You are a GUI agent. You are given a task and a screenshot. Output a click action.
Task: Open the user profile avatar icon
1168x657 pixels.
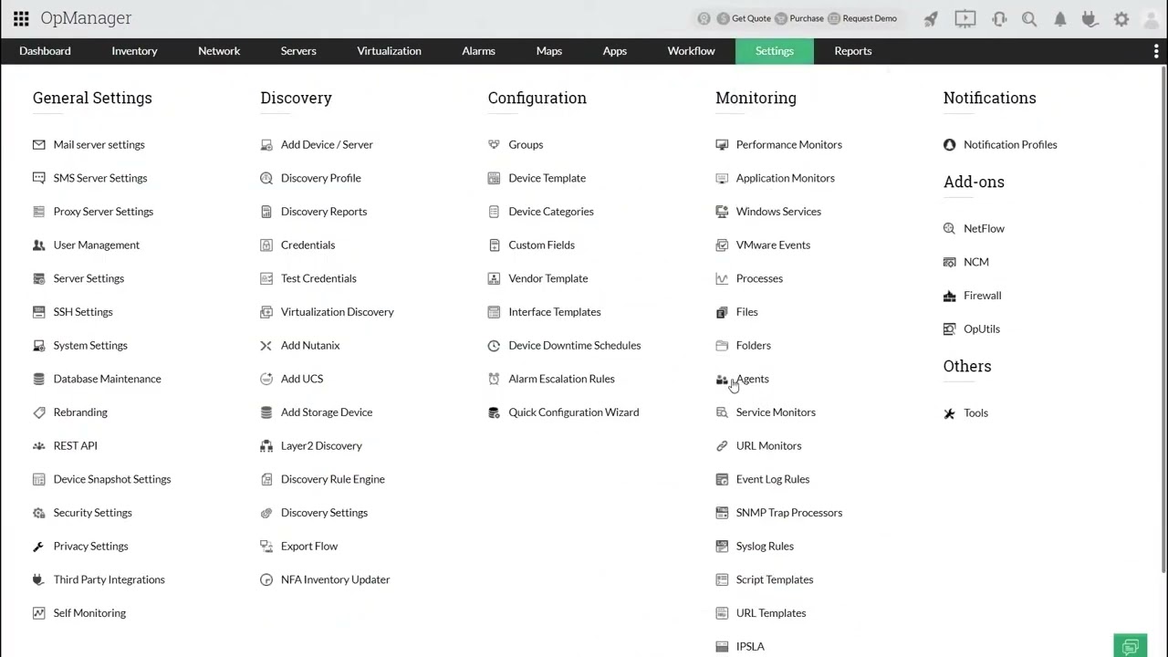(1151, 18)
